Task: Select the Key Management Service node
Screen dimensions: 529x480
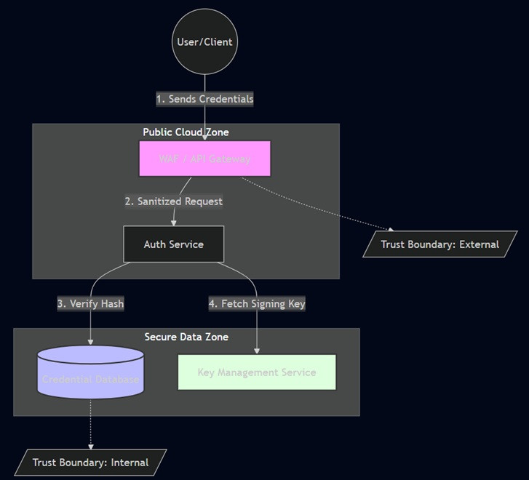Action: point(257,372)
